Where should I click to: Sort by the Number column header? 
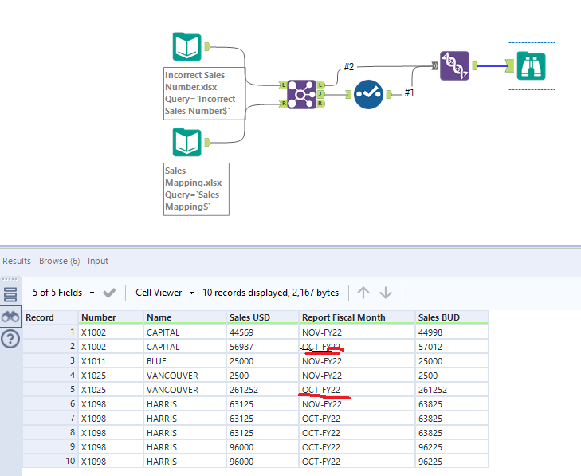pyautogui.click(x=111, y=317)
